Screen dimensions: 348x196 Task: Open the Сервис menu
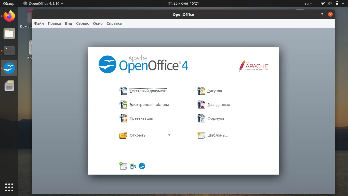(x=83, y=23)
